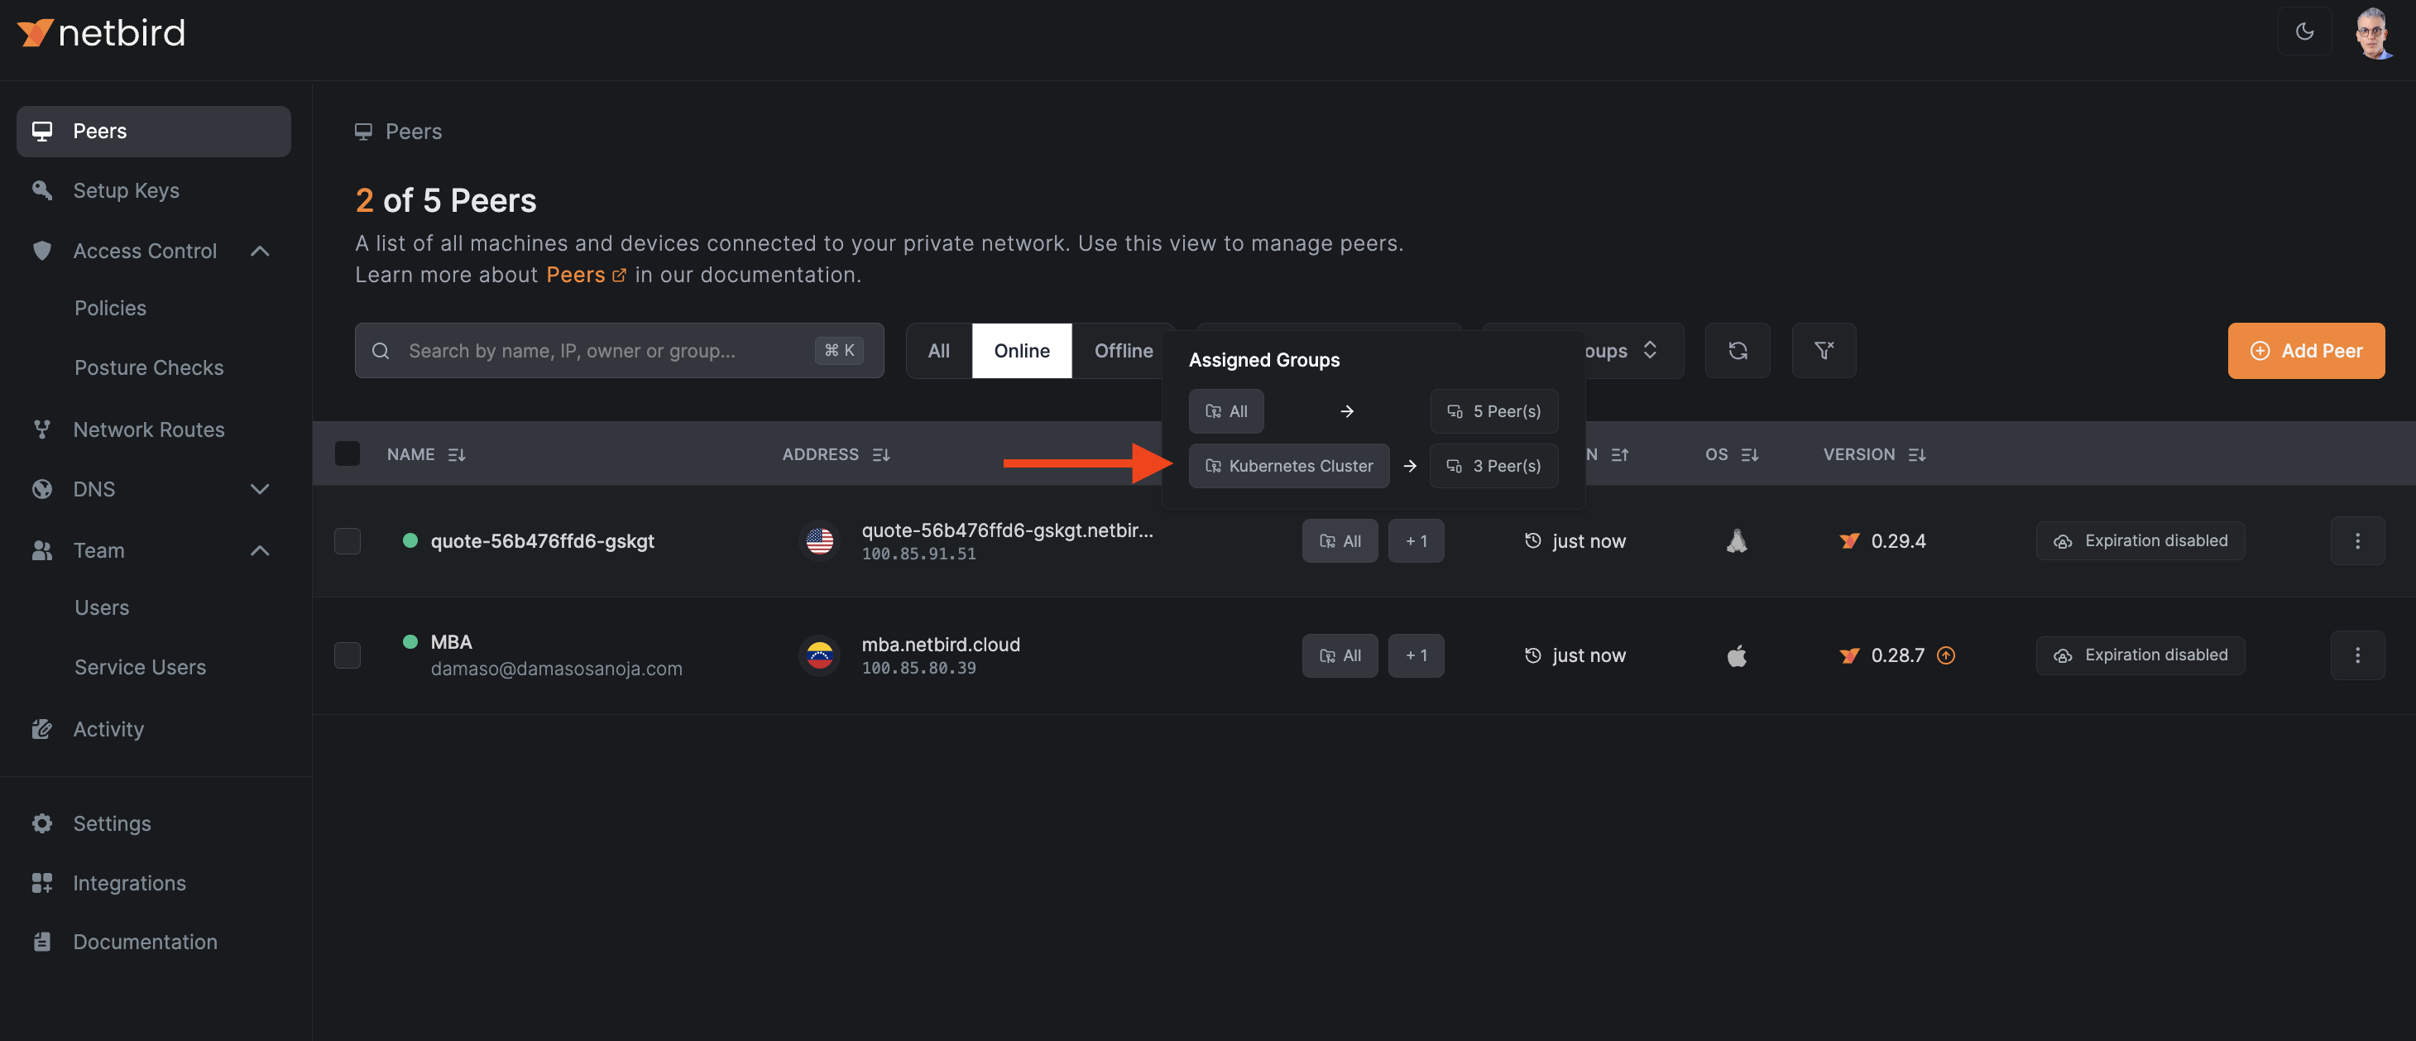2416x1041 pixels.
Task: Refresh the peers list
Action: pos(1737,350)
